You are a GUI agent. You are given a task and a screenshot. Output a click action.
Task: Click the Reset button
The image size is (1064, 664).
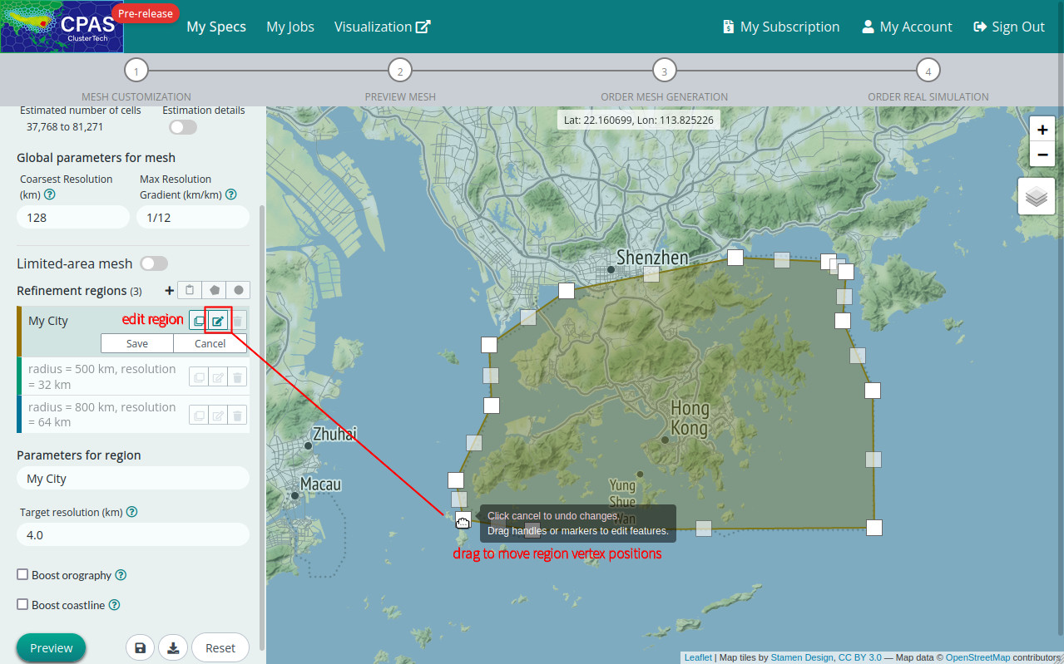[x=220, y=647]
